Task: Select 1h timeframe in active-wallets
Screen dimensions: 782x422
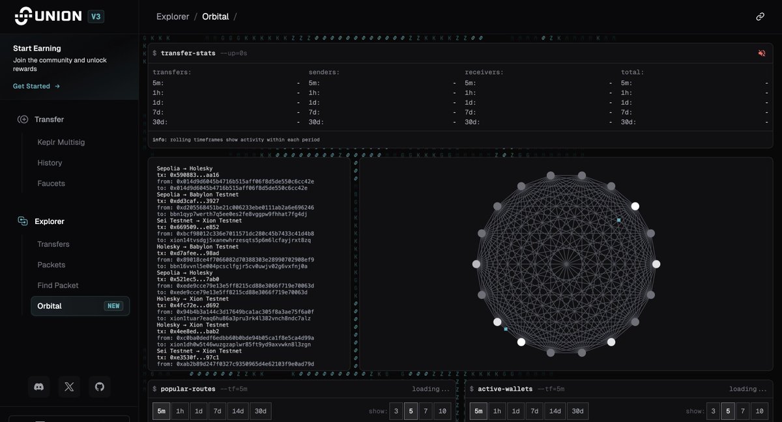Action: (497, 411)
